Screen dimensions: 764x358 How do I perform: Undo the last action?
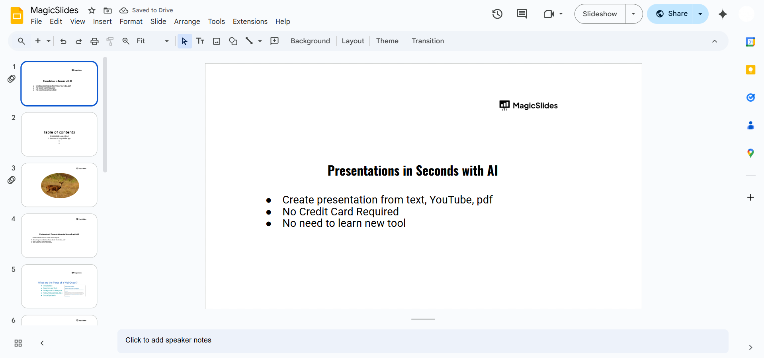point(63,41)
